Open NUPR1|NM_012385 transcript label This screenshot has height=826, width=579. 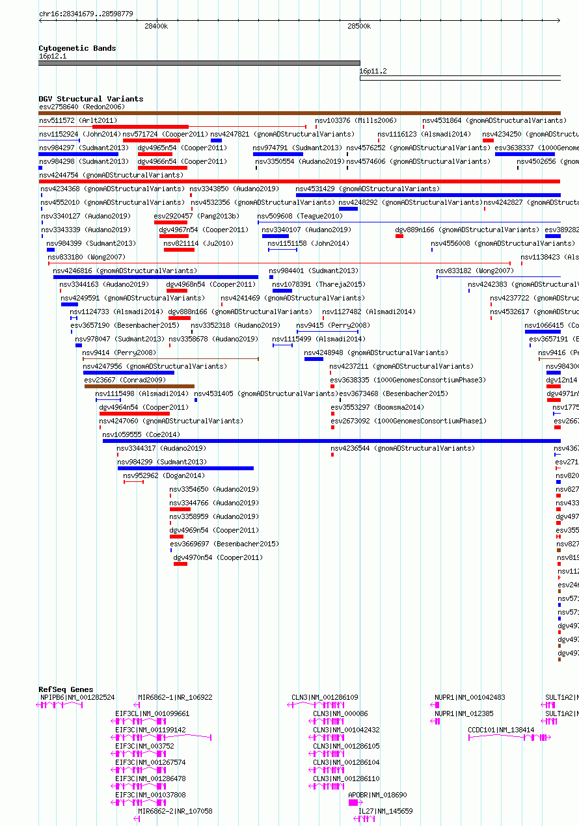tap(464, 713)
